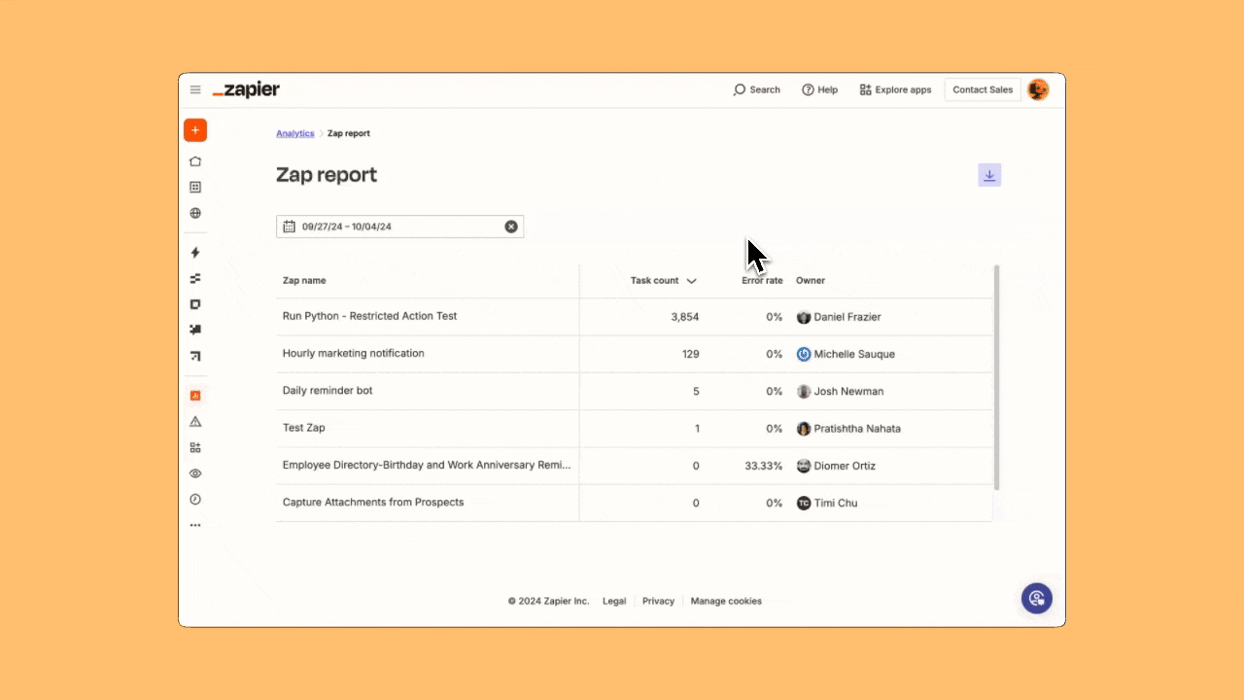
Task: Open the eye icon in sidebar
Action: (x=195, y=473)
